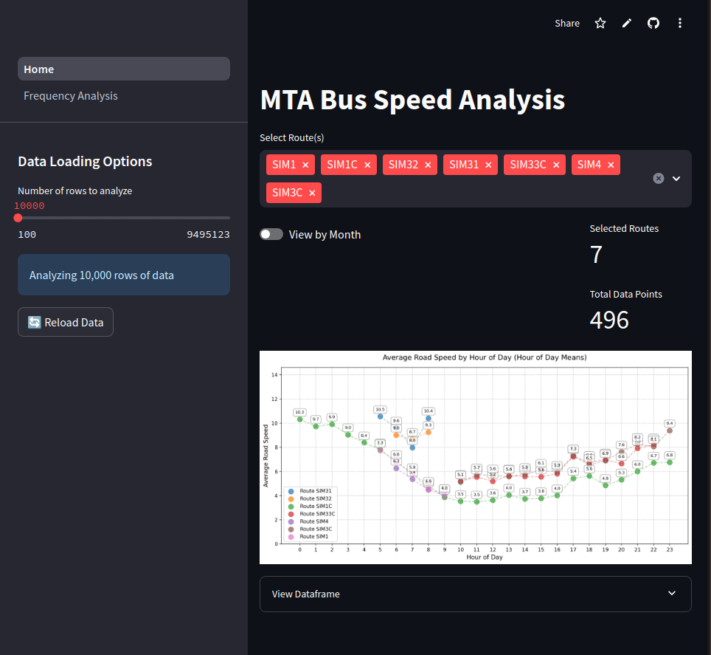Image resolution: width=711 pixels, height=655 pixels.
Task: Click the Data Loading Options heading
Action: coord(85,161)
